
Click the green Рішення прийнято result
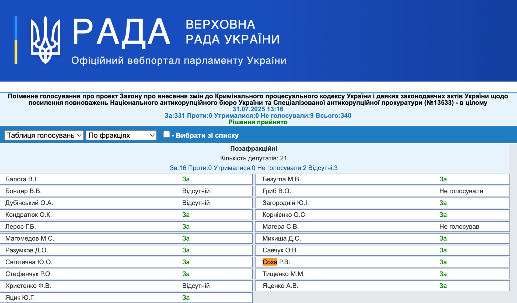(258, 122)
